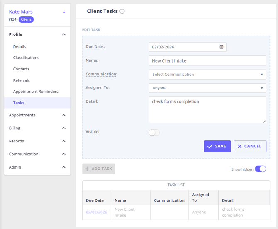The width and height of the screenshot is (278, 229).
Task: Open the Assigned To dropdown
Action: click(x=207, y=88)
